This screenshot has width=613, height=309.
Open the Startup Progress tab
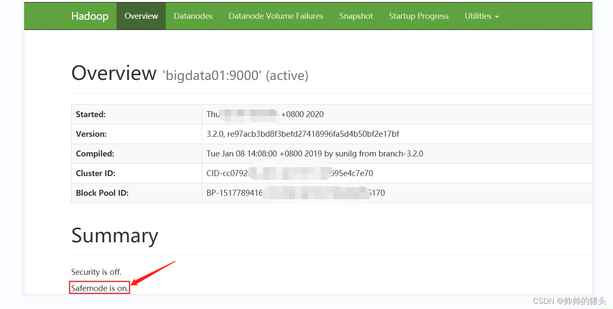click(x=419, y=16)
